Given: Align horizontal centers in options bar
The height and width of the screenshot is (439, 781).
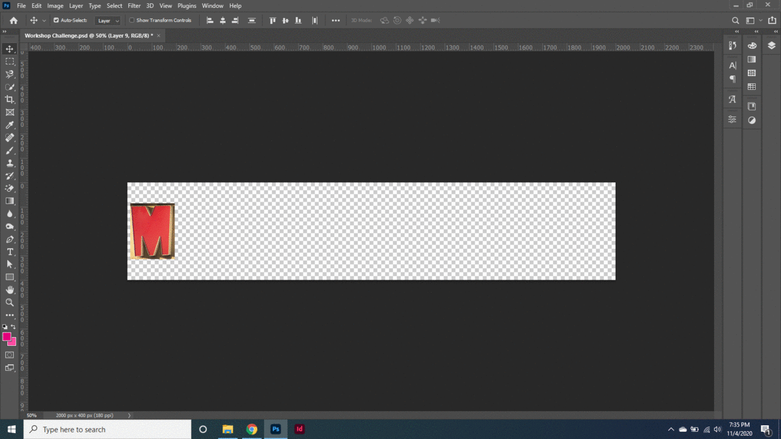Looking at the screenshot, I should [223, 21].
